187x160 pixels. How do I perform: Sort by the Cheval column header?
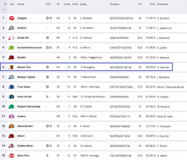coord(21,4)
